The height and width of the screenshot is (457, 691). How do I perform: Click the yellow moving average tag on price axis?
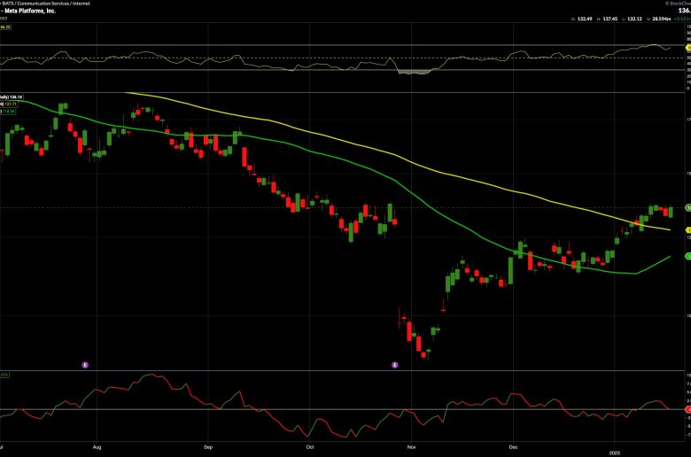(688, 230)
